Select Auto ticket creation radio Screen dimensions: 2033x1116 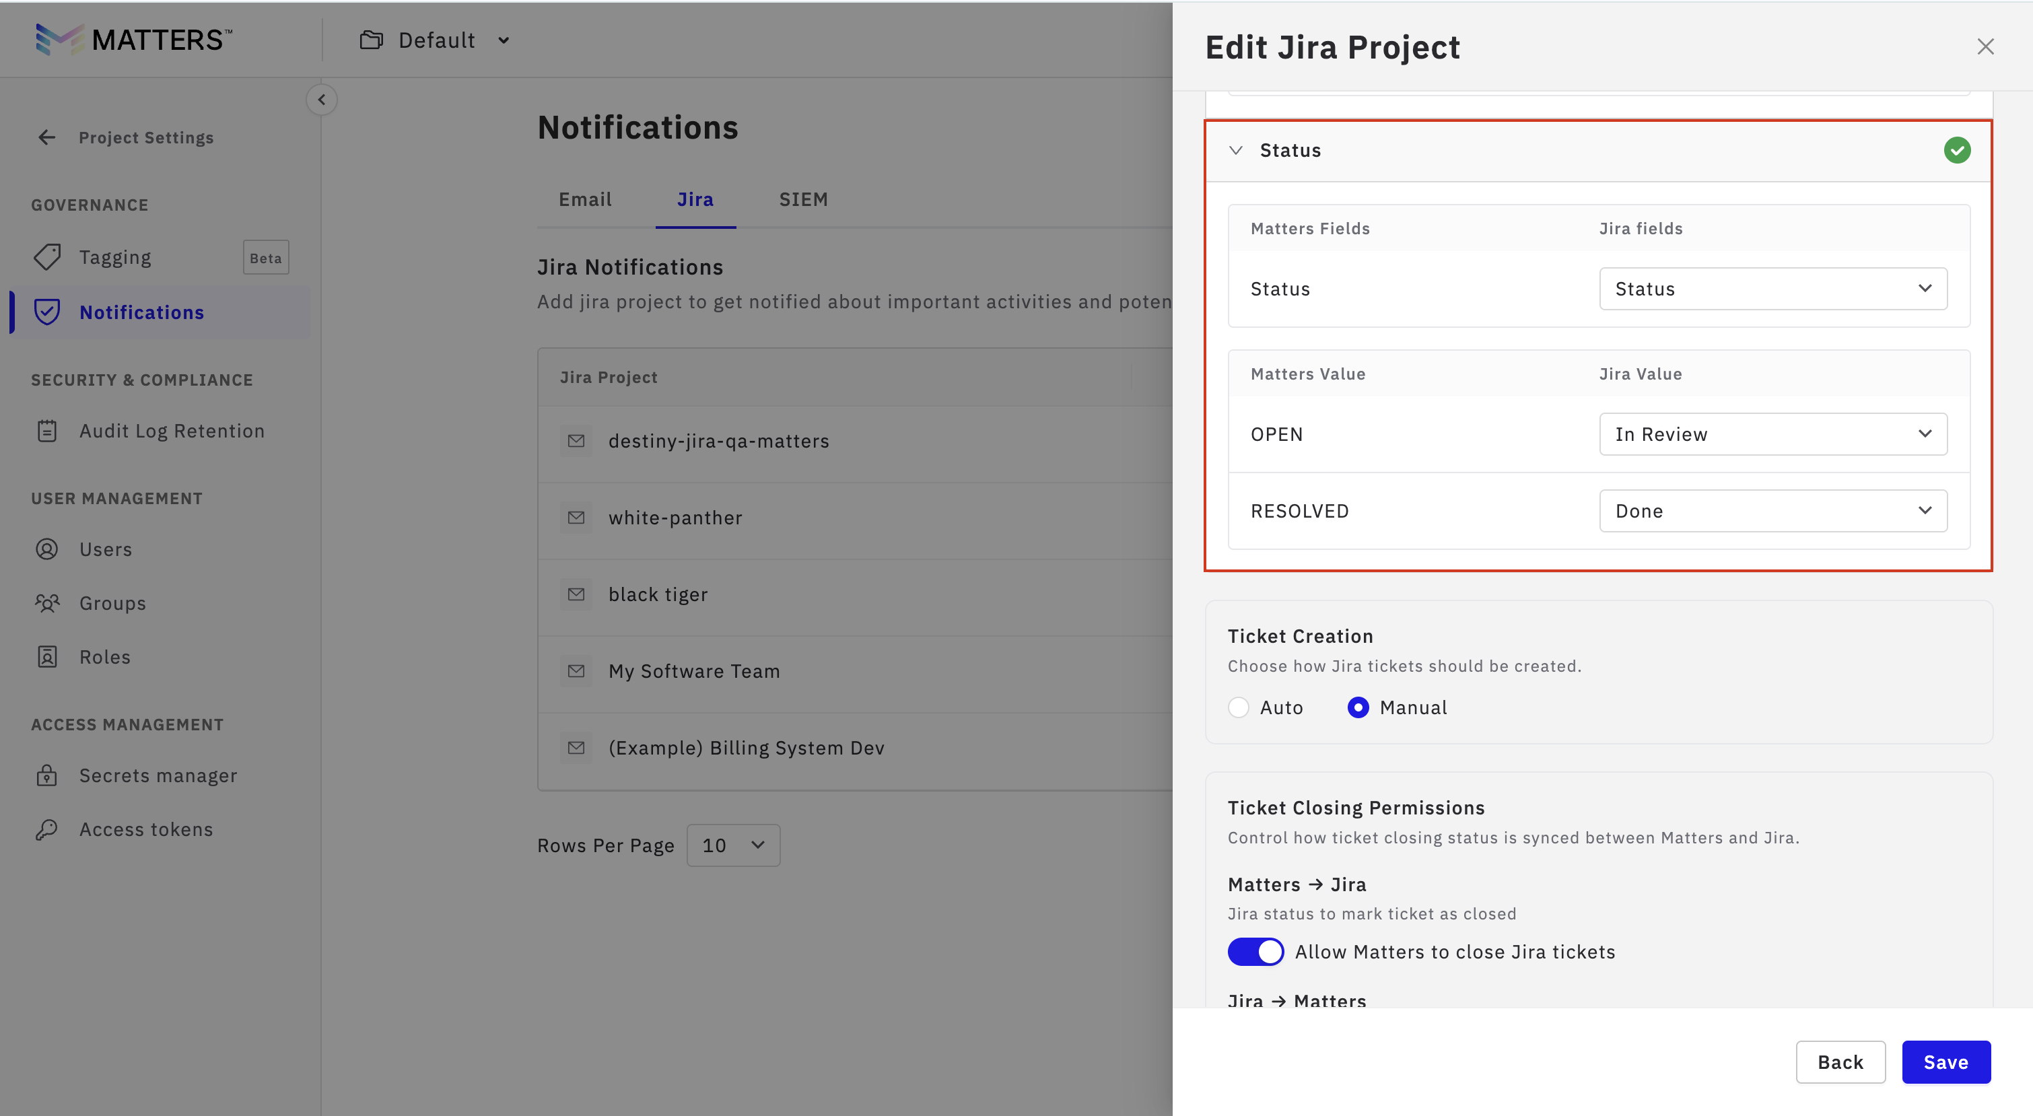tap(1238, 707)
